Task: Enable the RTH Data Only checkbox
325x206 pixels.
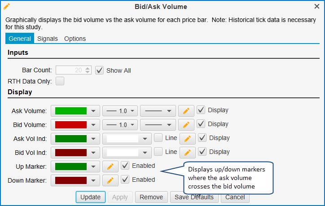Action: pos(60,81)
